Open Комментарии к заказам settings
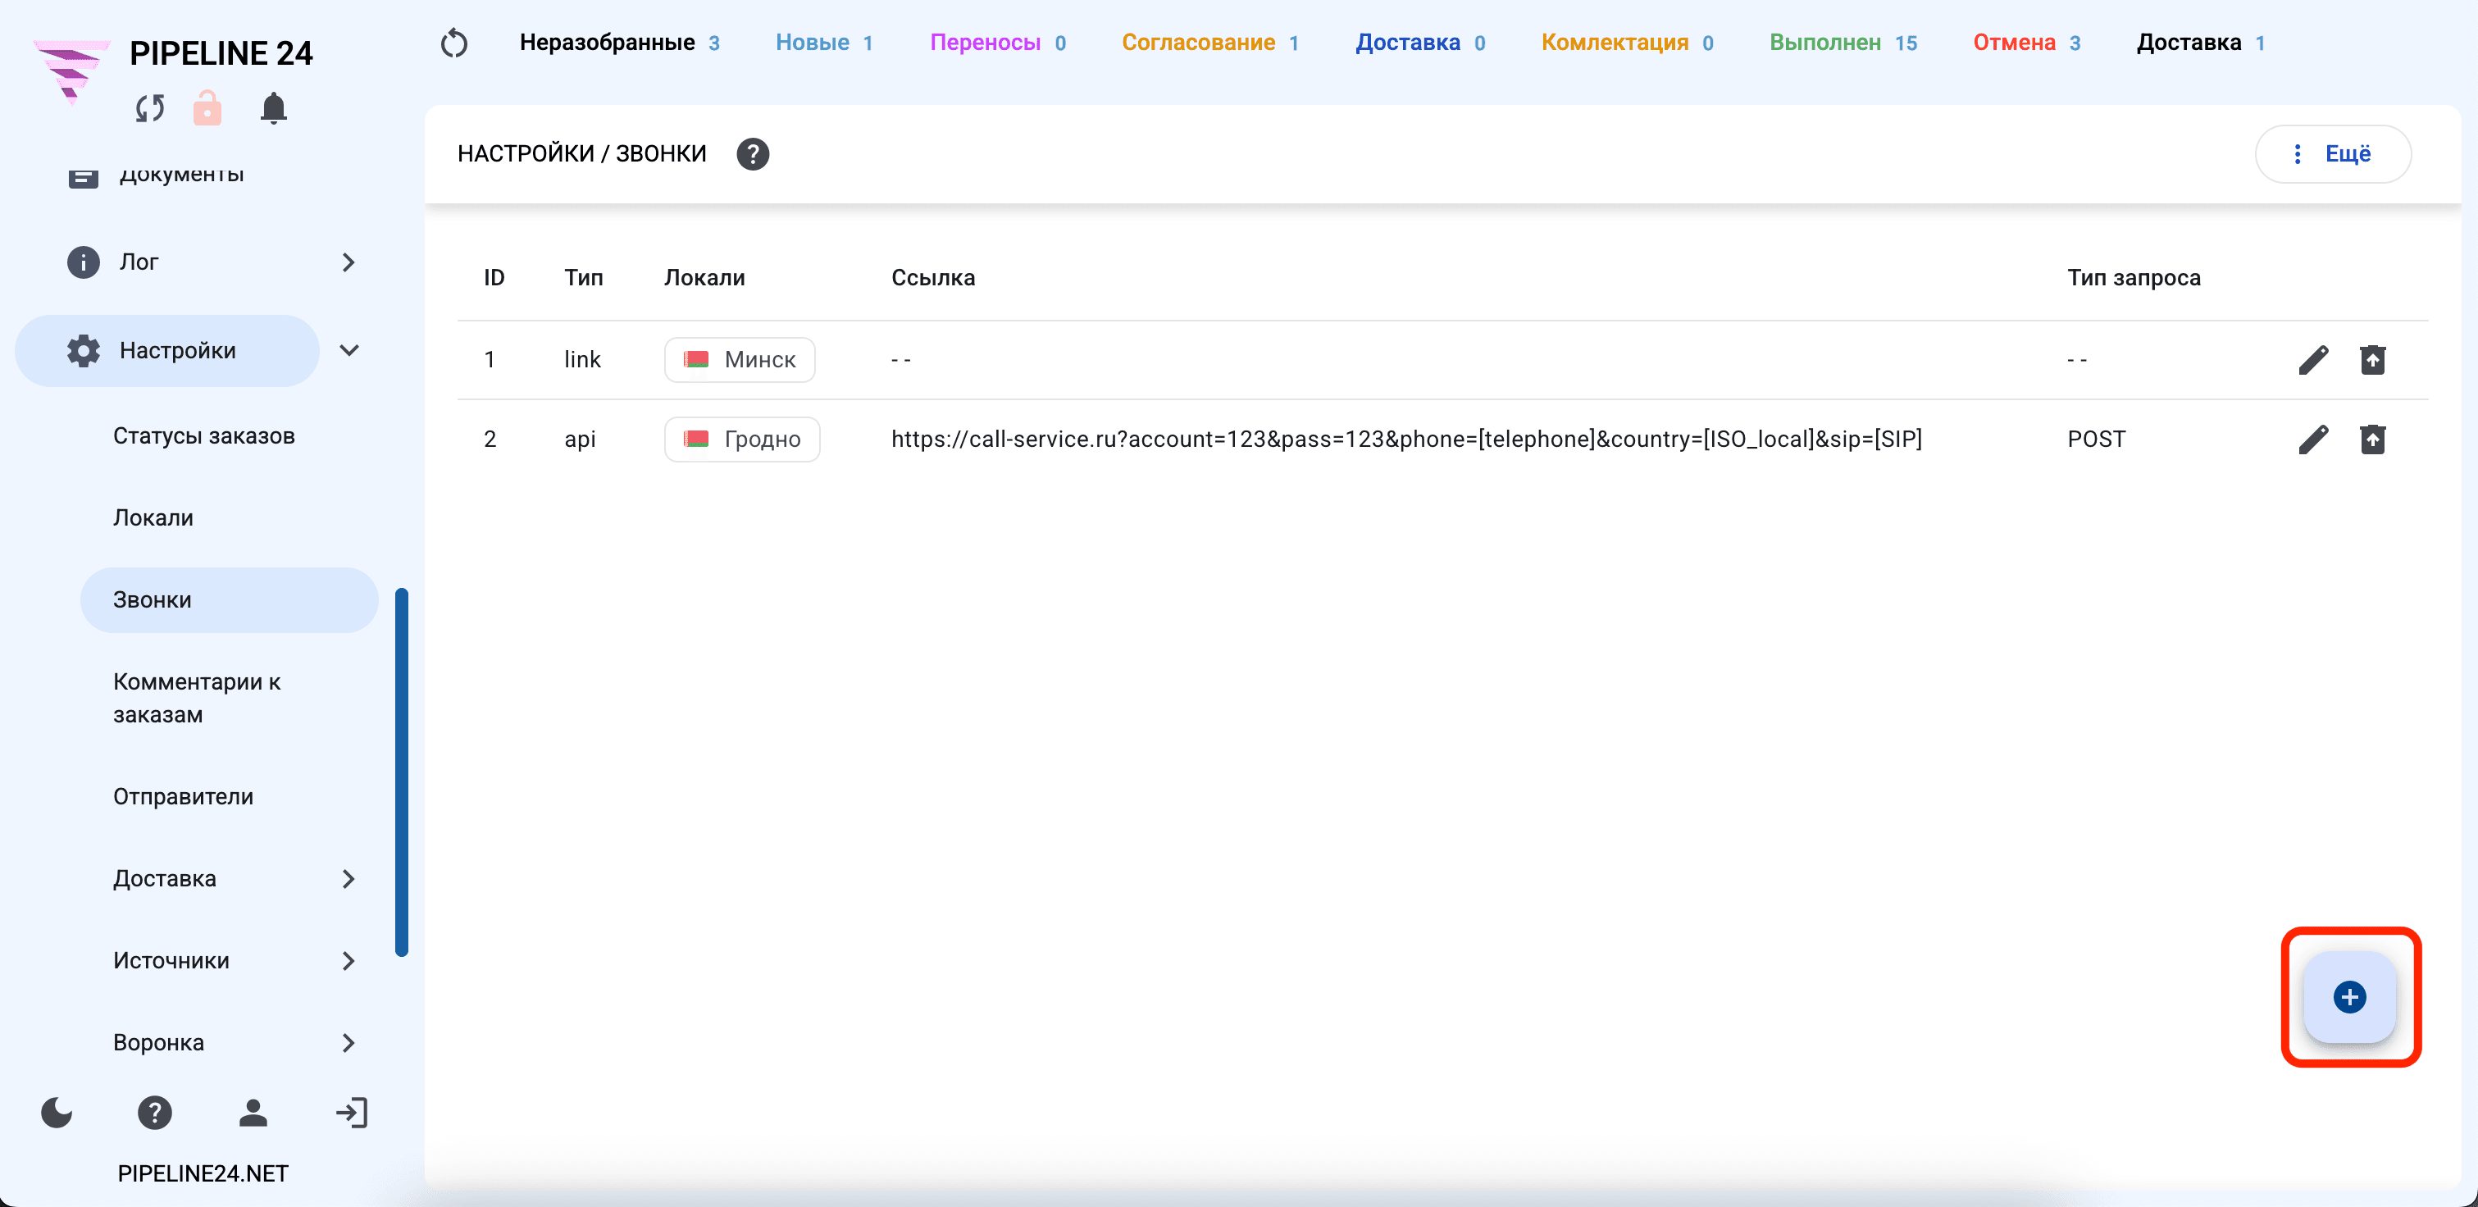2478x1207 pixels. click(x=197, y=699)
